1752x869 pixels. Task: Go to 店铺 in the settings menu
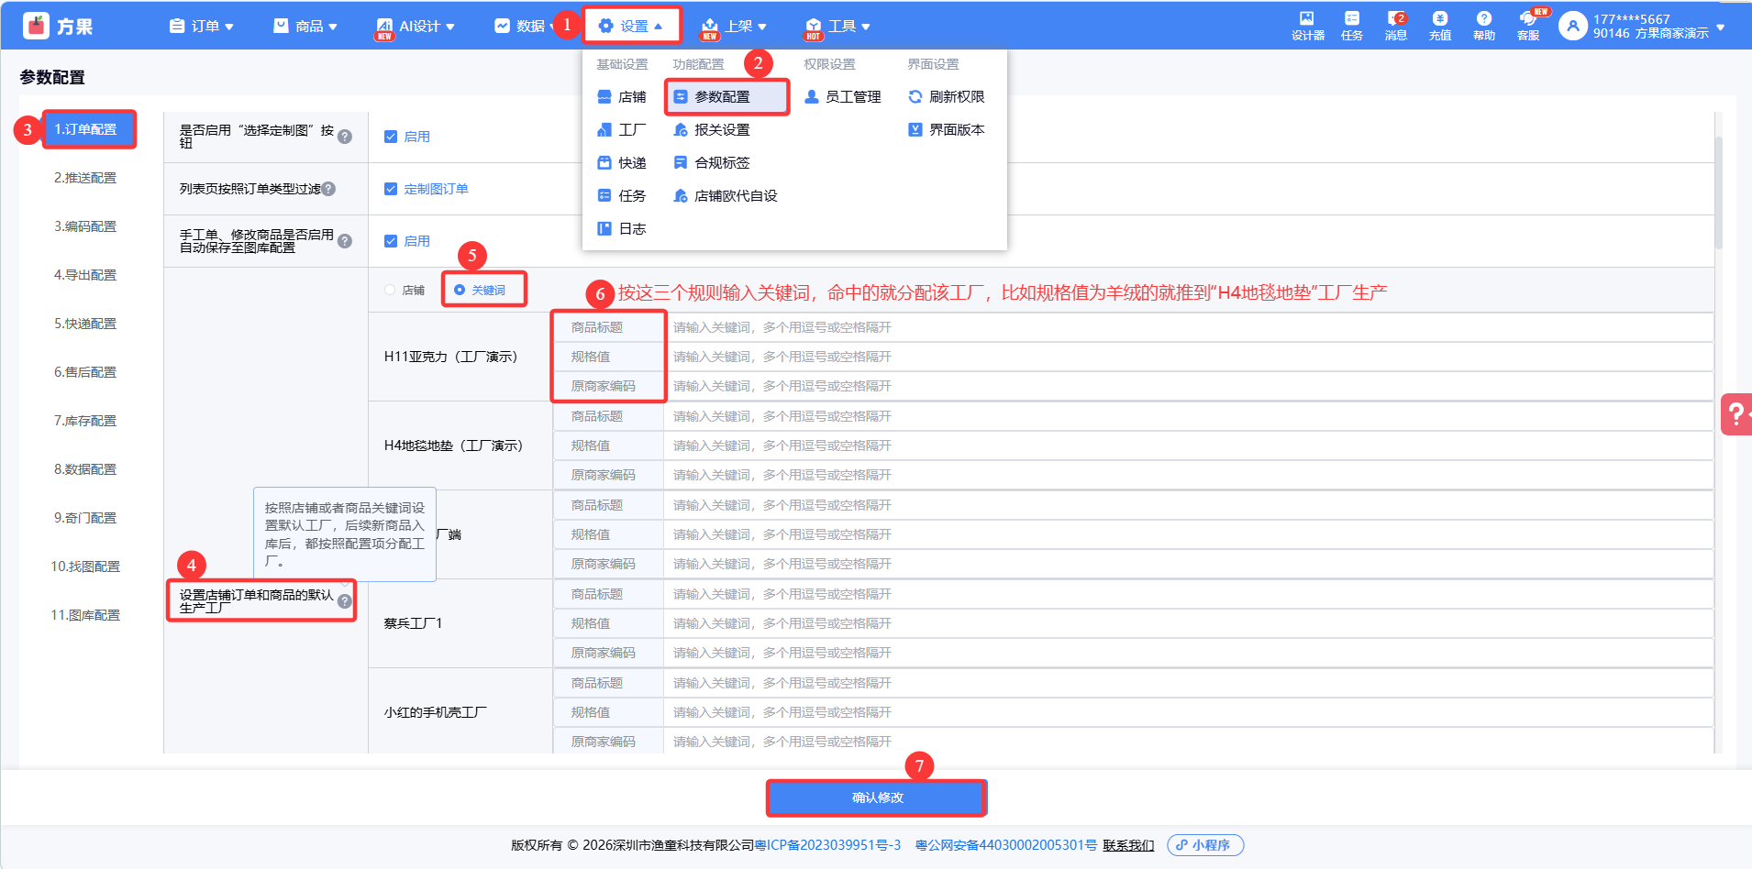(622, 97)
